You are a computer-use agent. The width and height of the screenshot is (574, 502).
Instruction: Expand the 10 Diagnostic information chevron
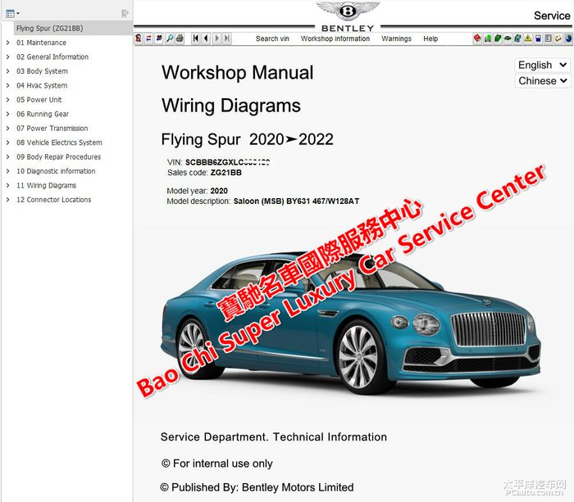[8, 171]
